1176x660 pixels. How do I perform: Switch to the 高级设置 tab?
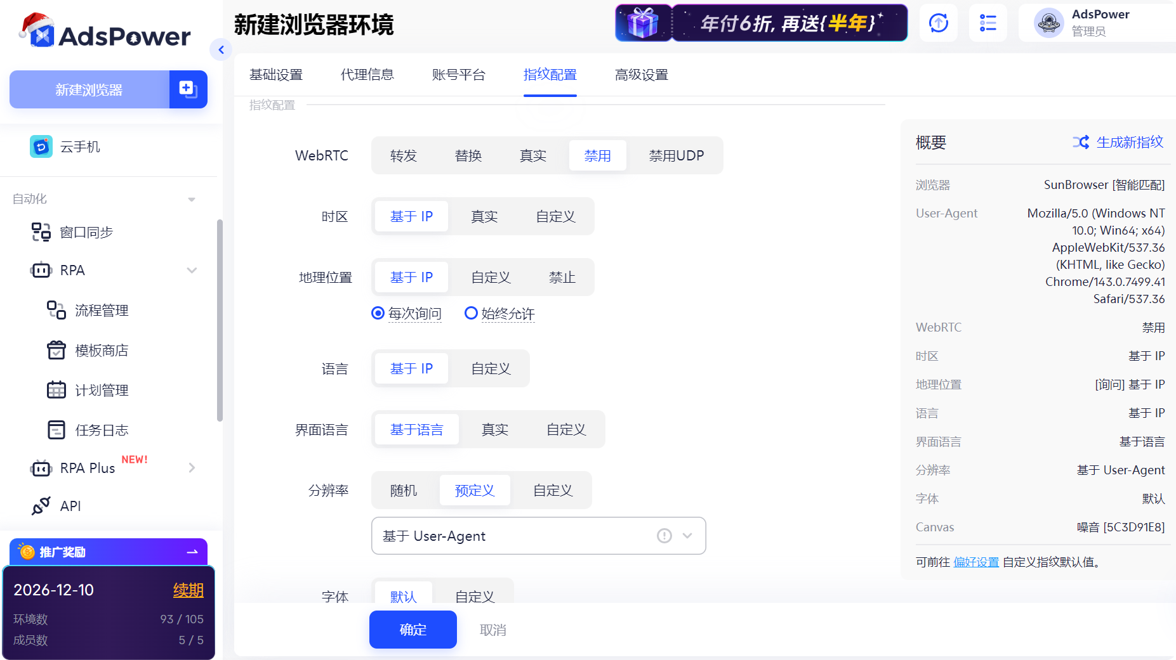pyautogui.click(x=640, y=74)
